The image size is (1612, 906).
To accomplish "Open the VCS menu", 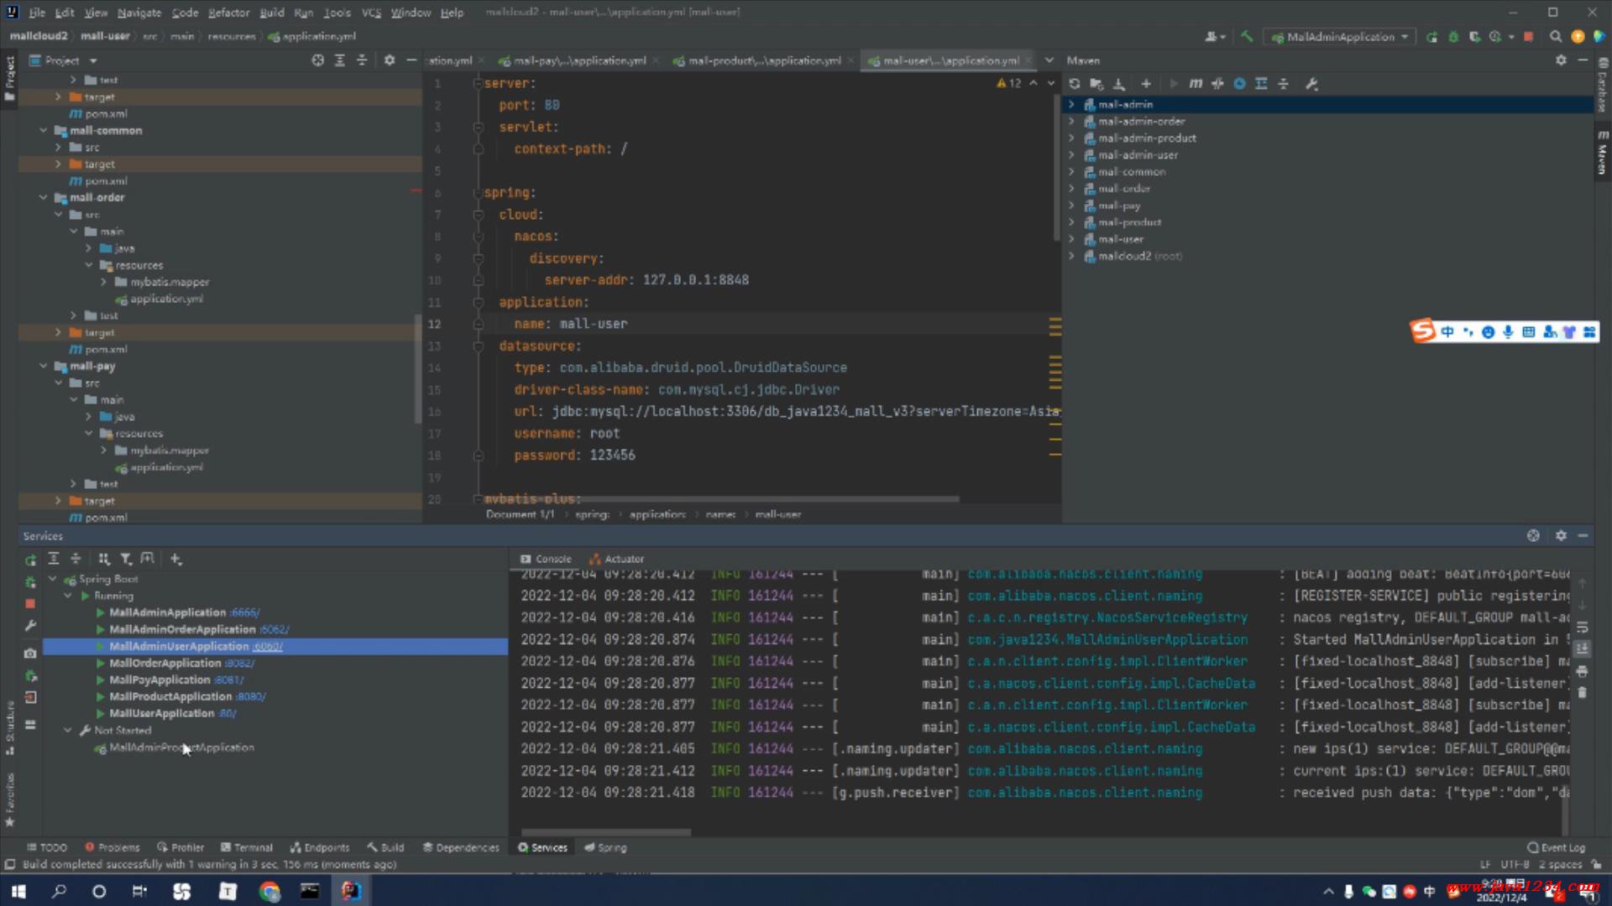I will click(371, 13).
